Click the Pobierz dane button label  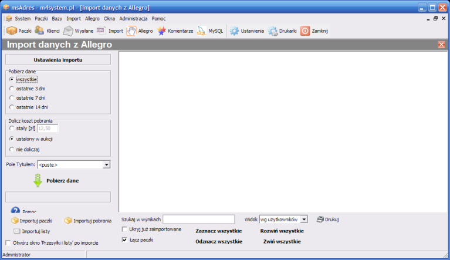pos(63,181)
